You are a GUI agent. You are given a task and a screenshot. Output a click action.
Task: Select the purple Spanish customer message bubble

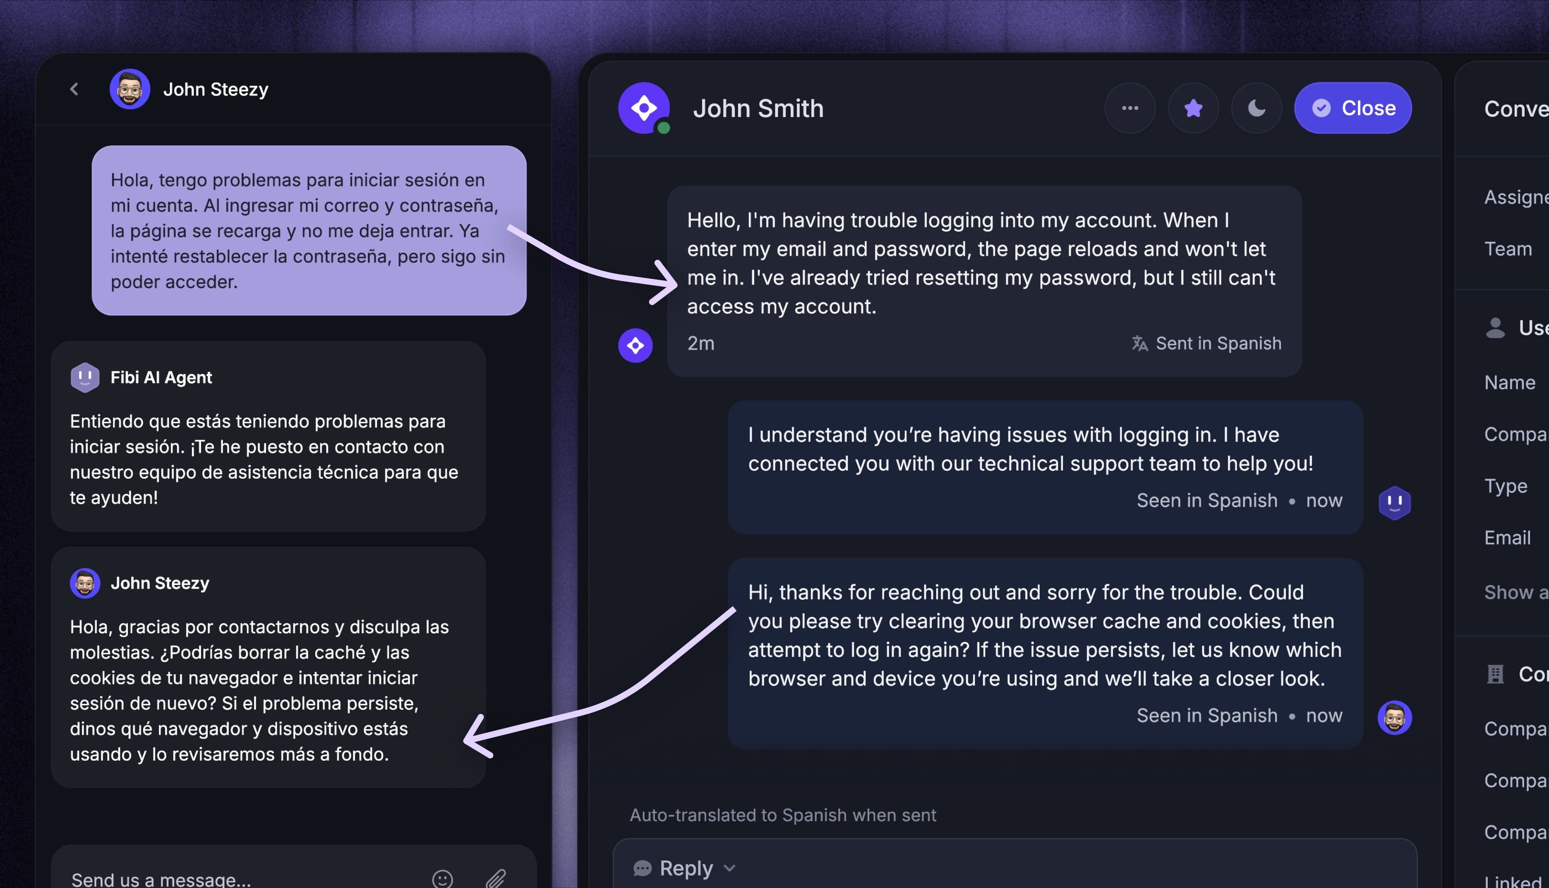click(309, 231)
